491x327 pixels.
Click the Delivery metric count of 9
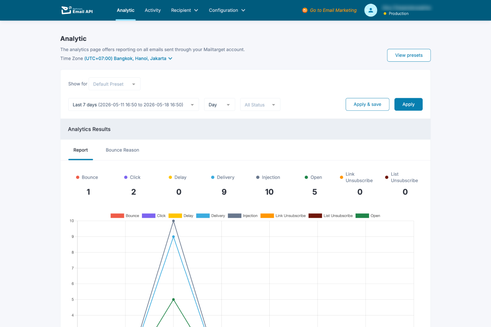coord(224,192)
